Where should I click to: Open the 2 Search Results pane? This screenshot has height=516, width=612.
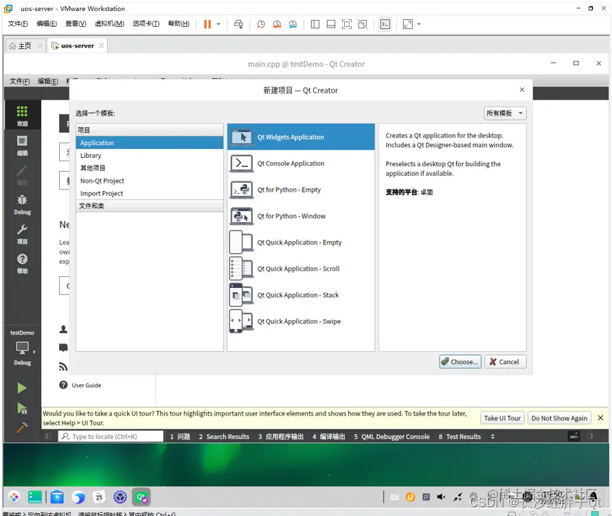point(224,436)
